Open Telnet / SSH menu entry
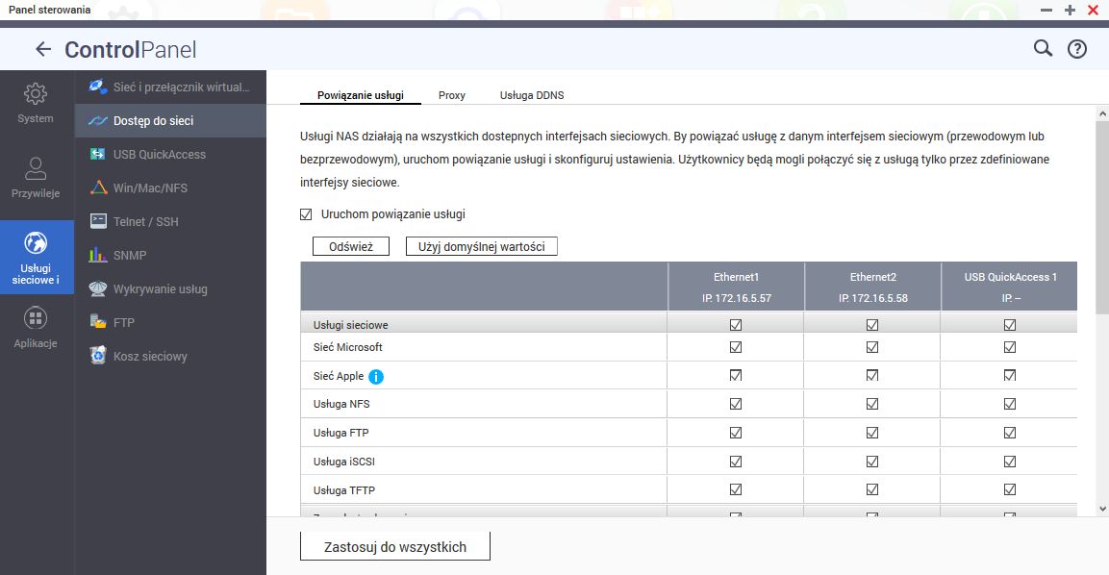This screenshot has height=575, width=1109. pos(170,221)
